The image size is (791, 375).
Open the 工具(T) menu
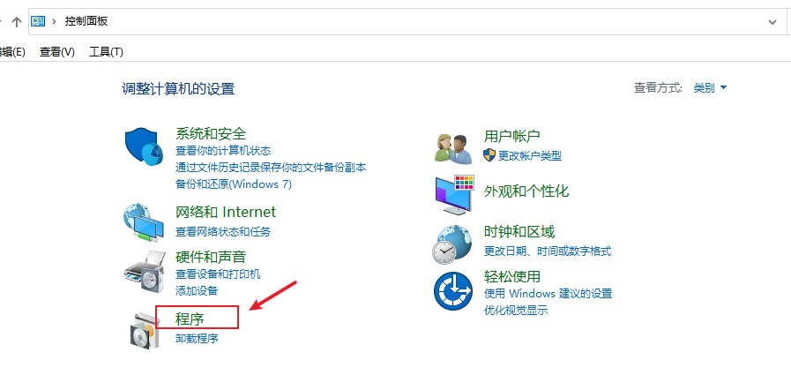click(x=106, y=51)
